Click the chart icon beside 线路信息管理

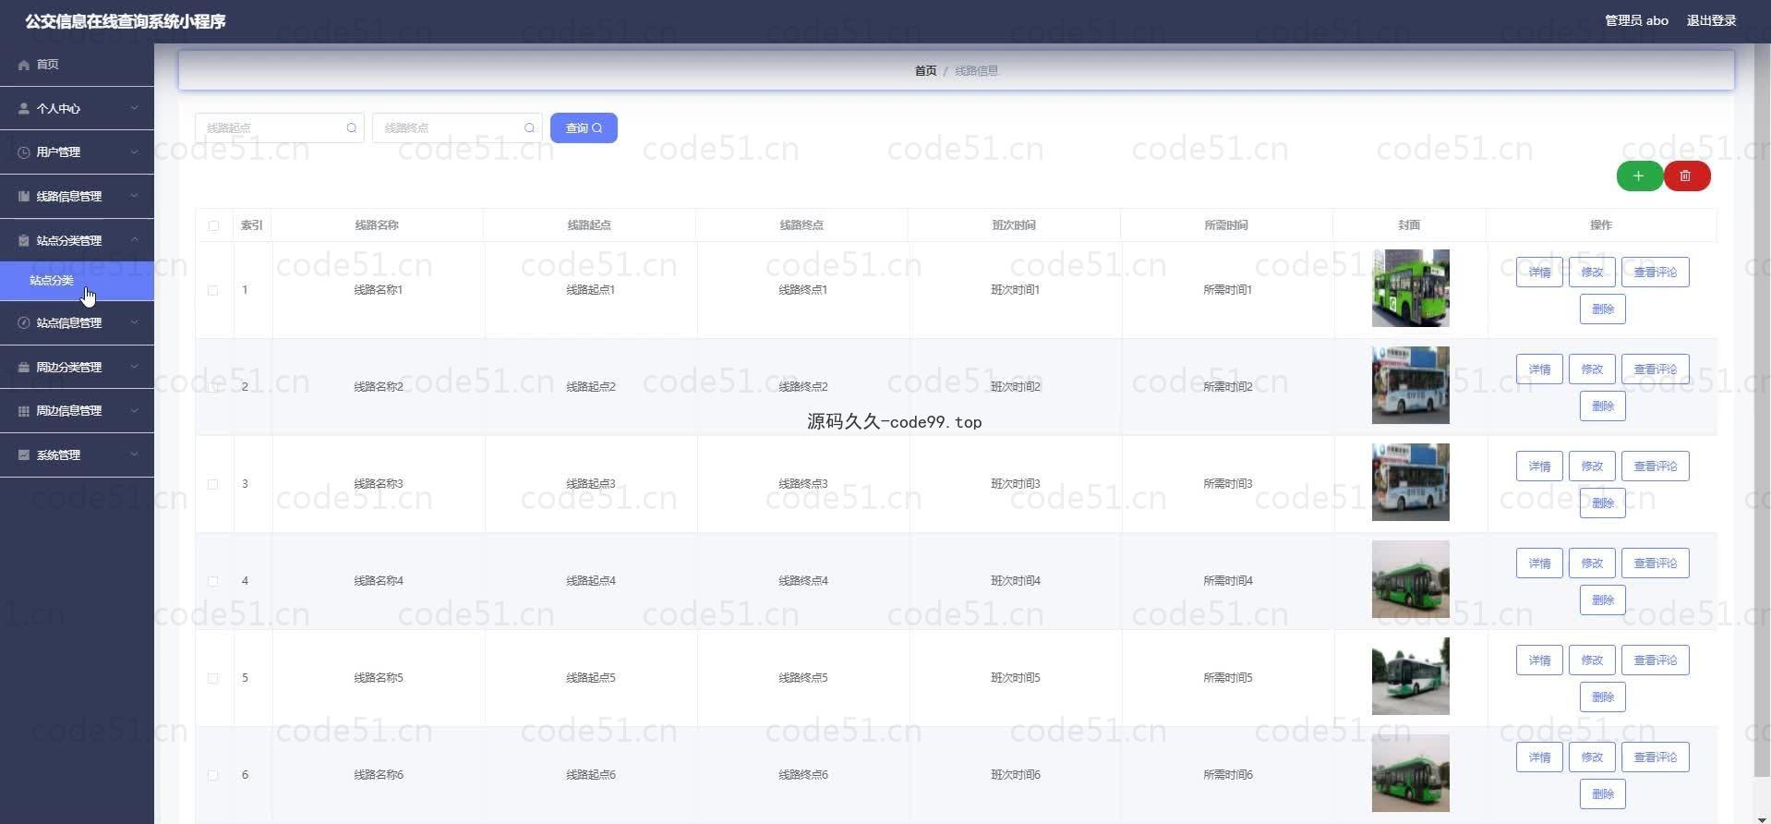point(24,196)
